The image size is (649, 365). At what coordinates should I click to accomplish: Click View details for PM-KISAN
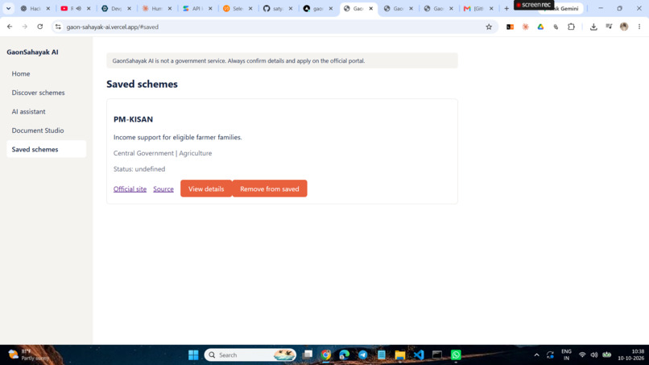[206, 189]
